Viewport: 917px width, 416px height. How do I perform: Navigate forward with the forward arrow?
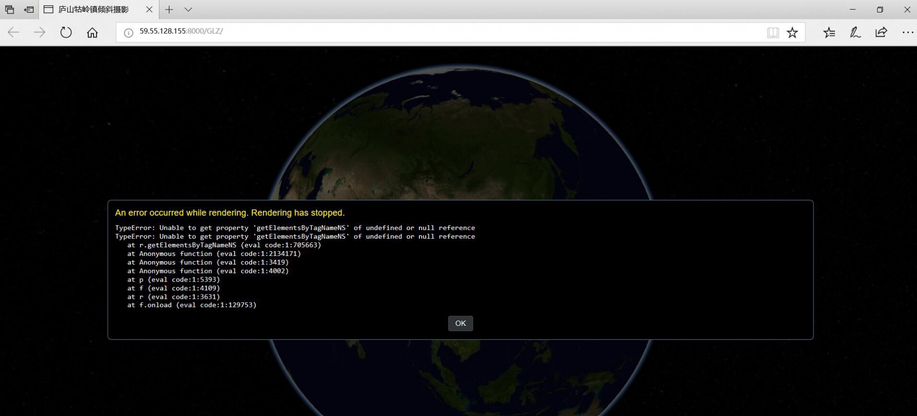coord(40,32)
